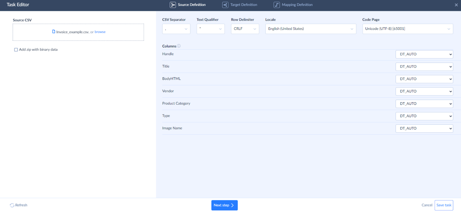Open the Code Page dropdown
Image resolution: width=461 pixels, height=212 pixels.
tap(407, 29)
